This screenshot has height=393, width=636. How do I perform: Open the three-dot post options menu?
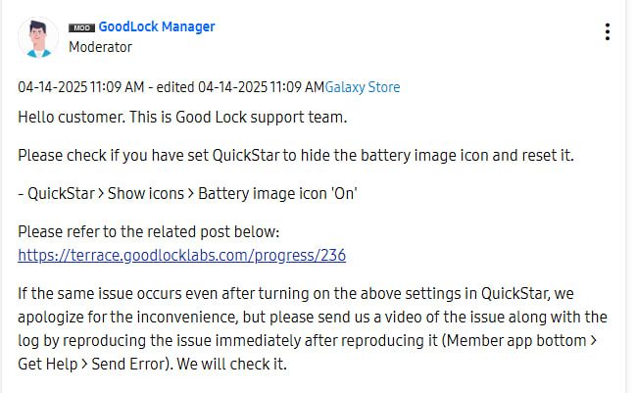[x=608, y=32]
